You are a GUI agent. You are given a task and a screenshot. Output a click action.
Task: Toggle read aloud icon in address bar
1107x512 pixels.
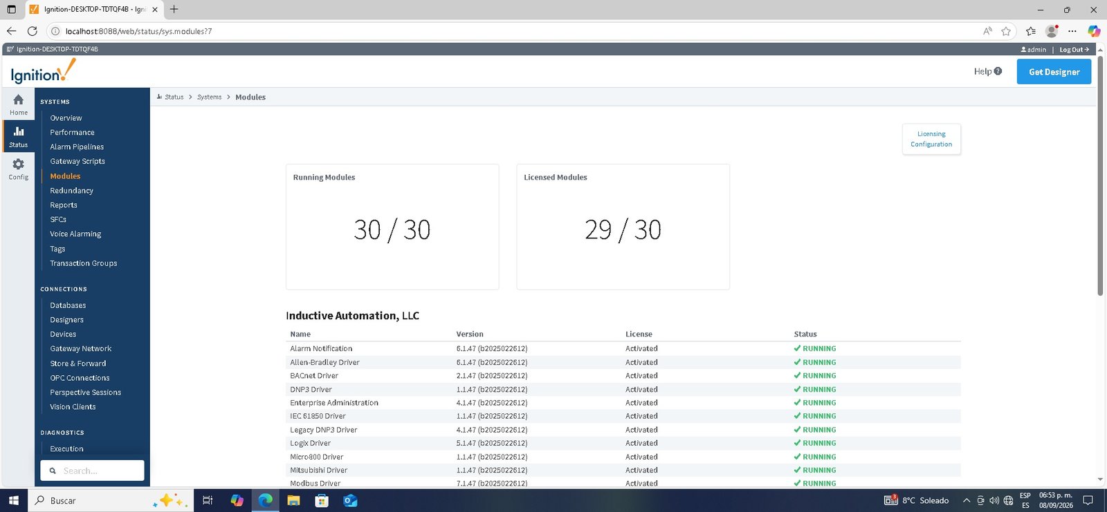point(987,31)
